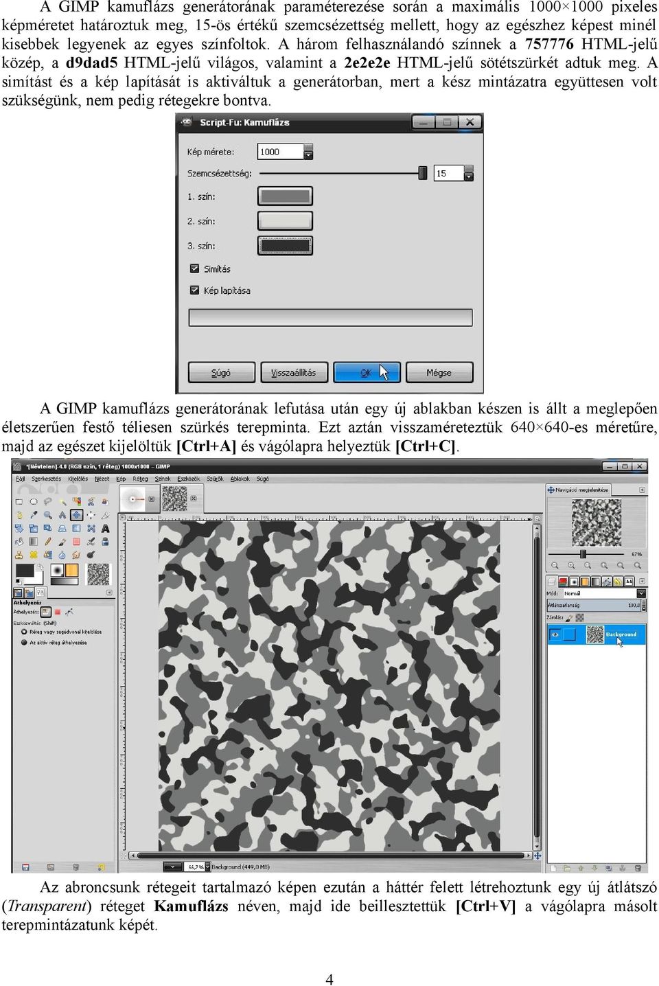Select the Move tool in toolbox
The image size is (659, 986).
pos(77,515)
